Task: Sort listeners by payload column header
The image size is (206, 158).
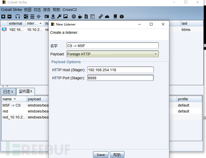Action: pos(38,99)
